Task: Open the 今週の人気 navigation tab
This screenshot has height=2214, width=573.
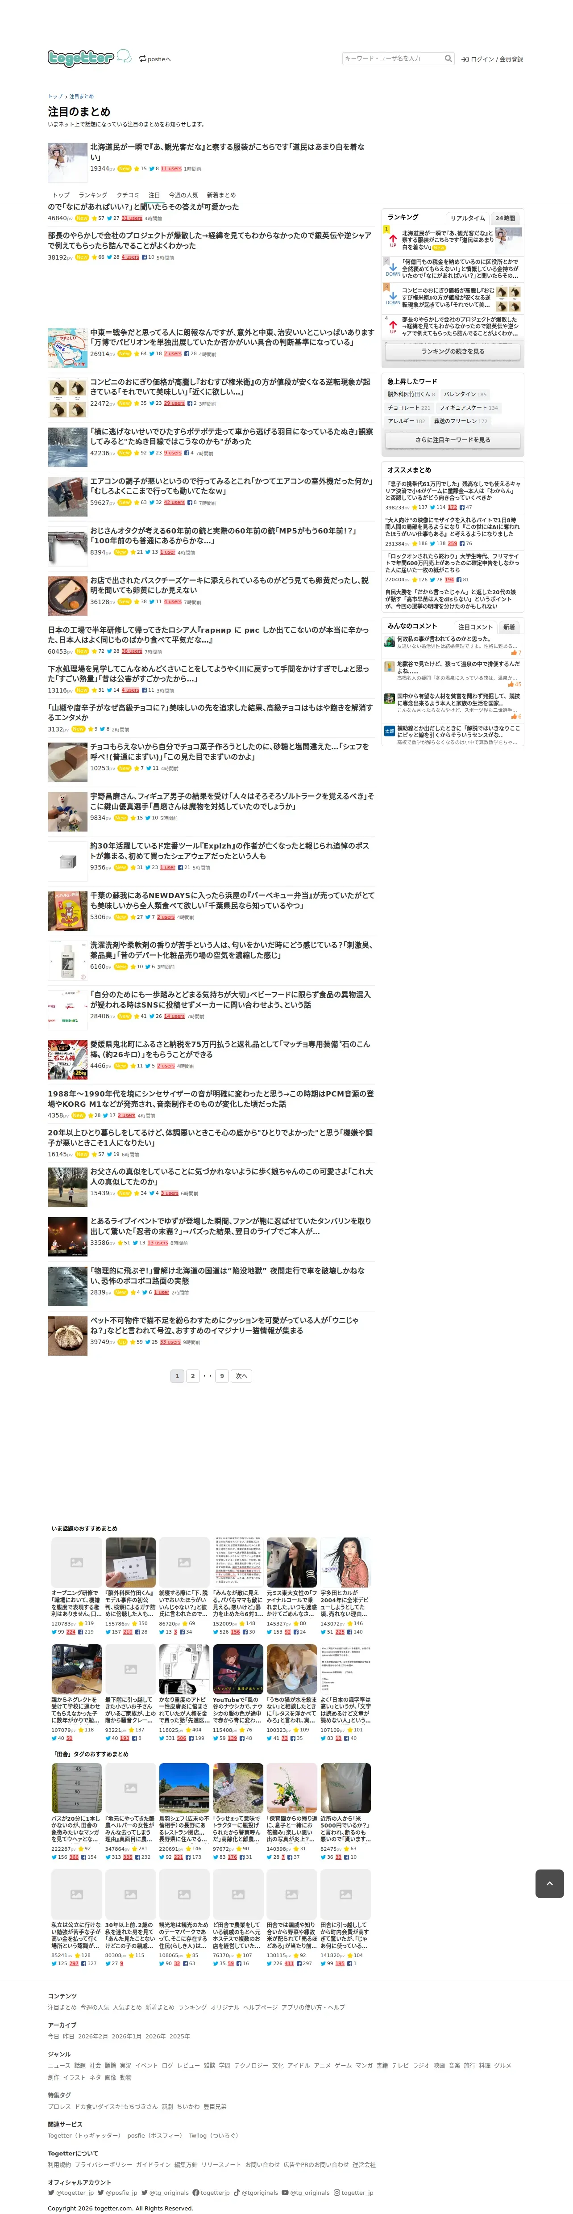Action: point(183,195)
